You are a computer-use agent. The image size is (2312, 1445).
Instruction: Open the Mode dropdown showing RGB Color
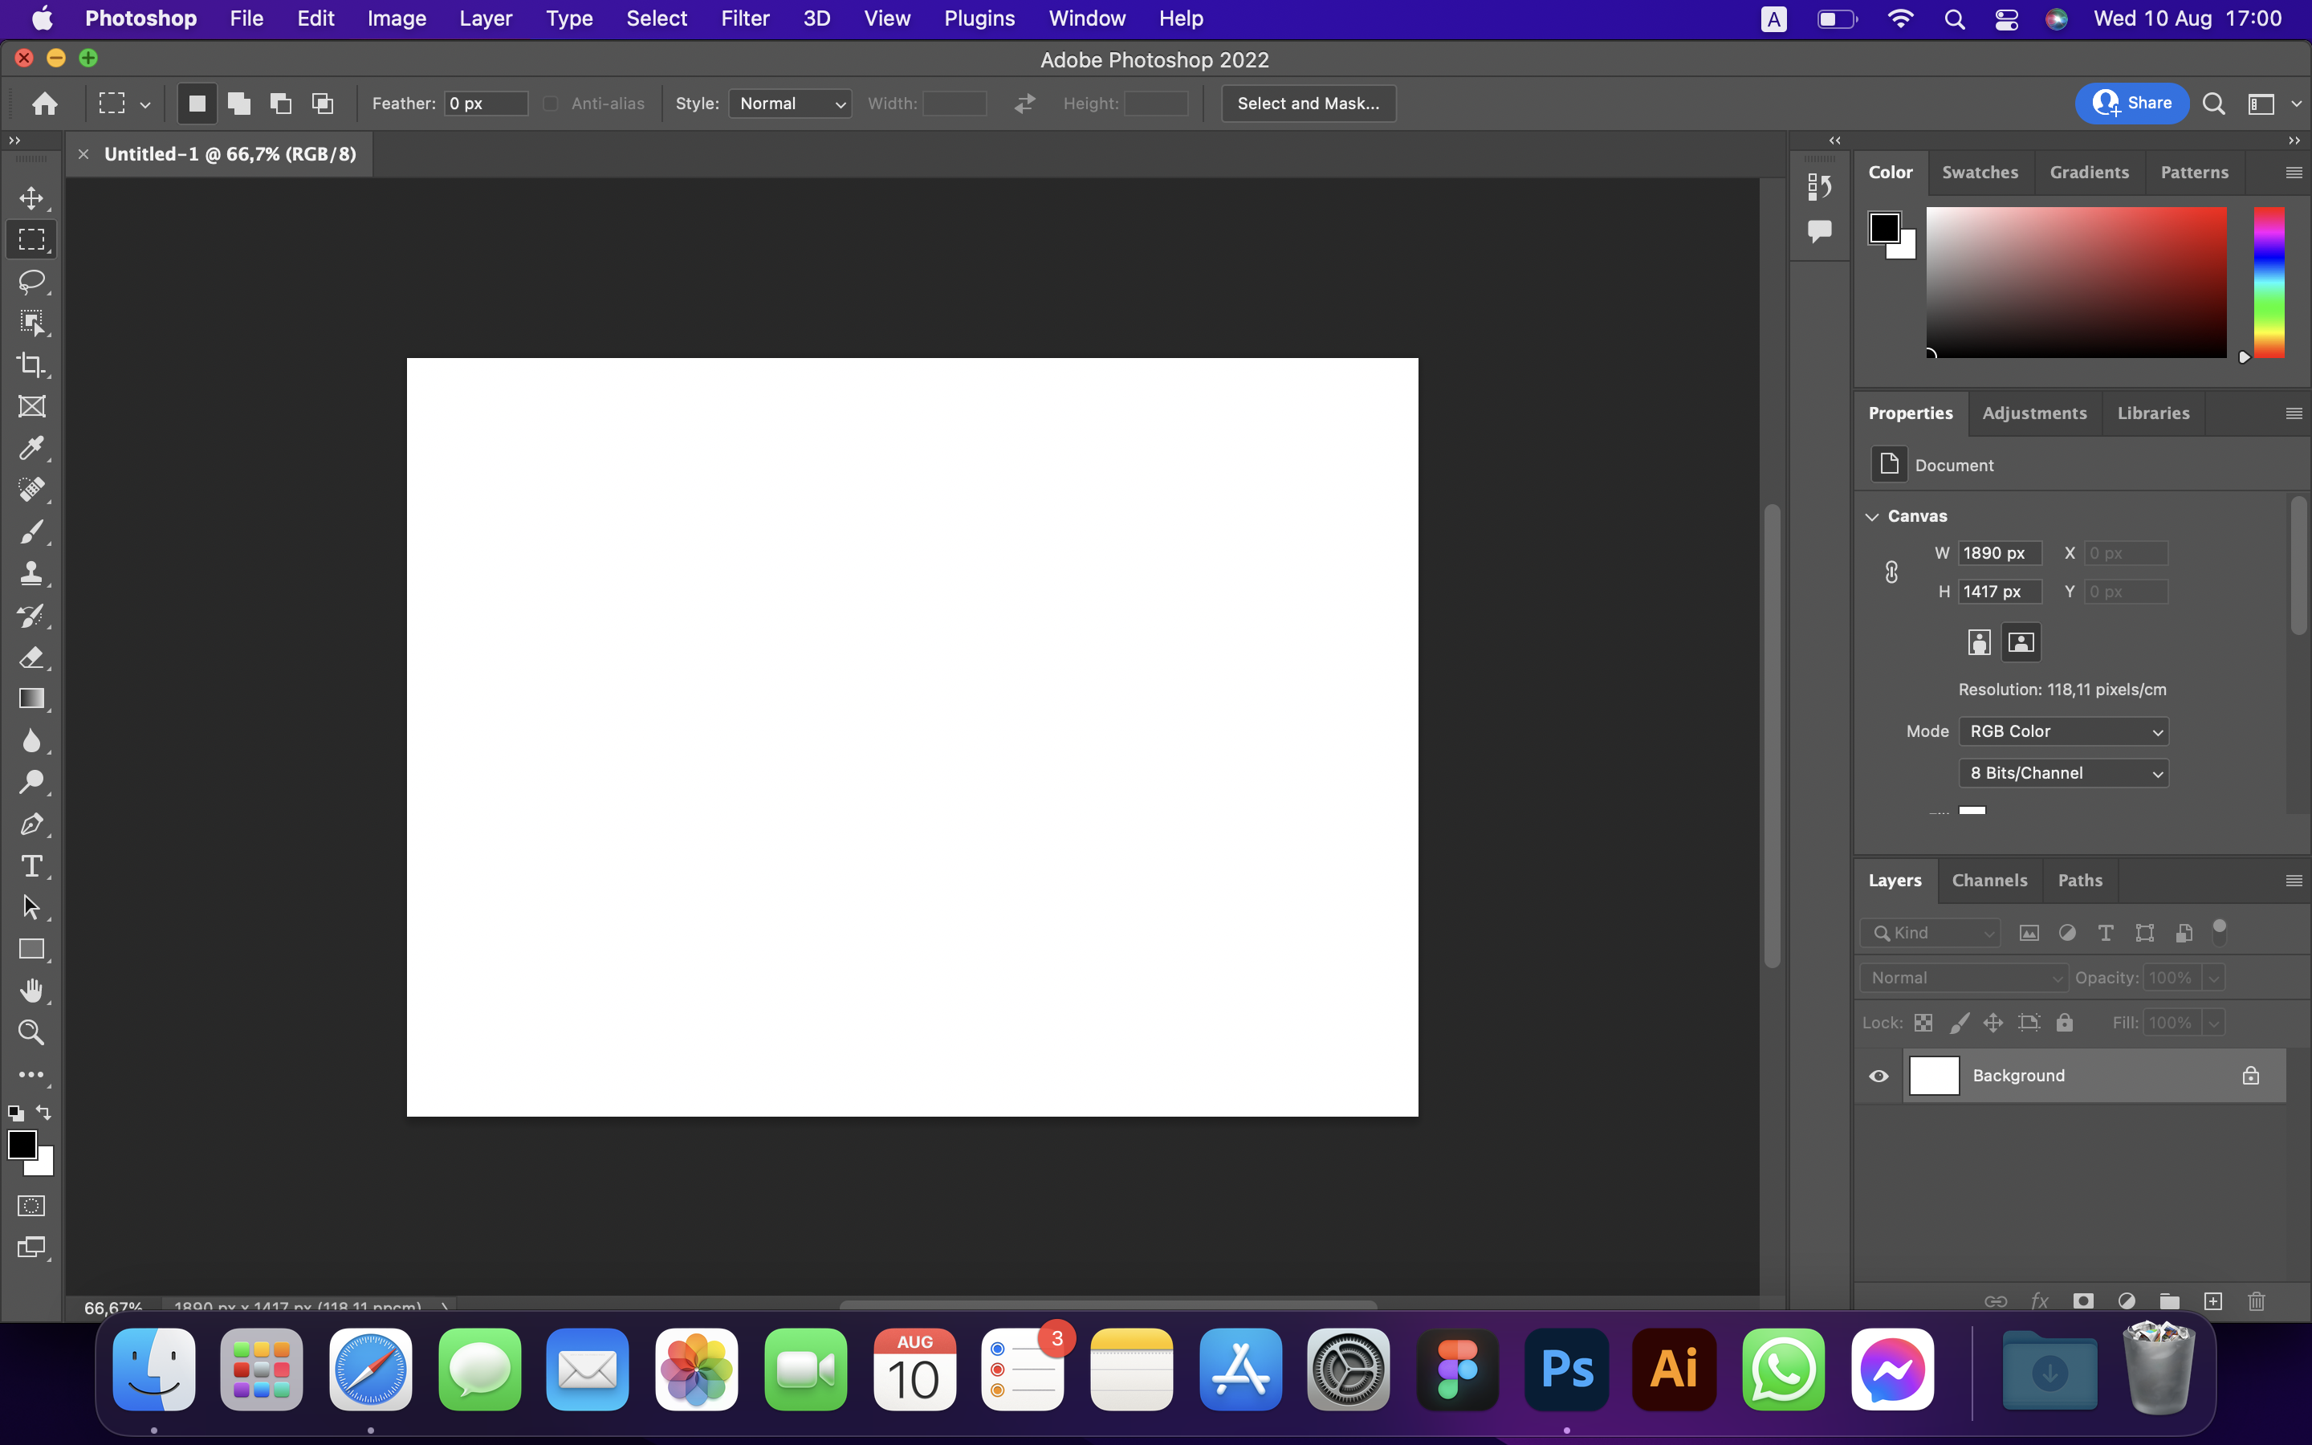[2062, 731]
